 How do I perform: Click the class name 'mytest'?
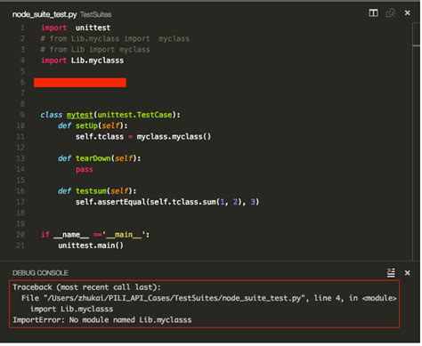pos(79,115)
